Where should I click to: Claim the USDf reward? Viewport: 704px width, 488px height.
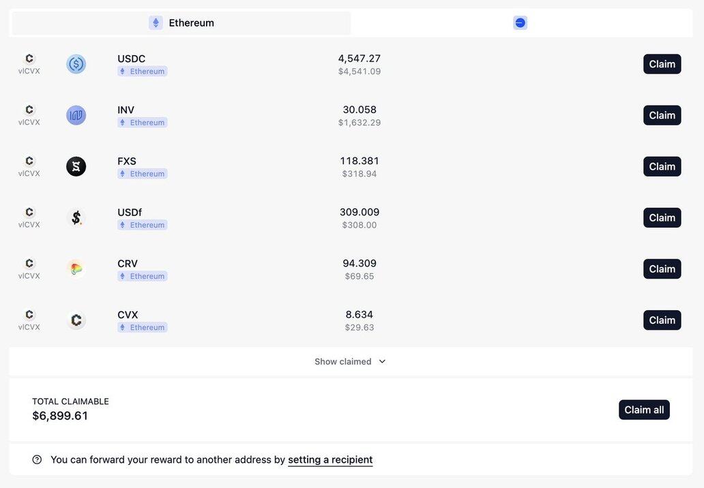[x=662, y=217]
